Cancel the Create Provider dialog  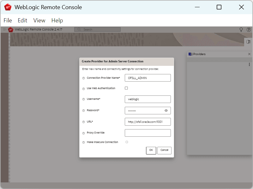pos(164,151)
